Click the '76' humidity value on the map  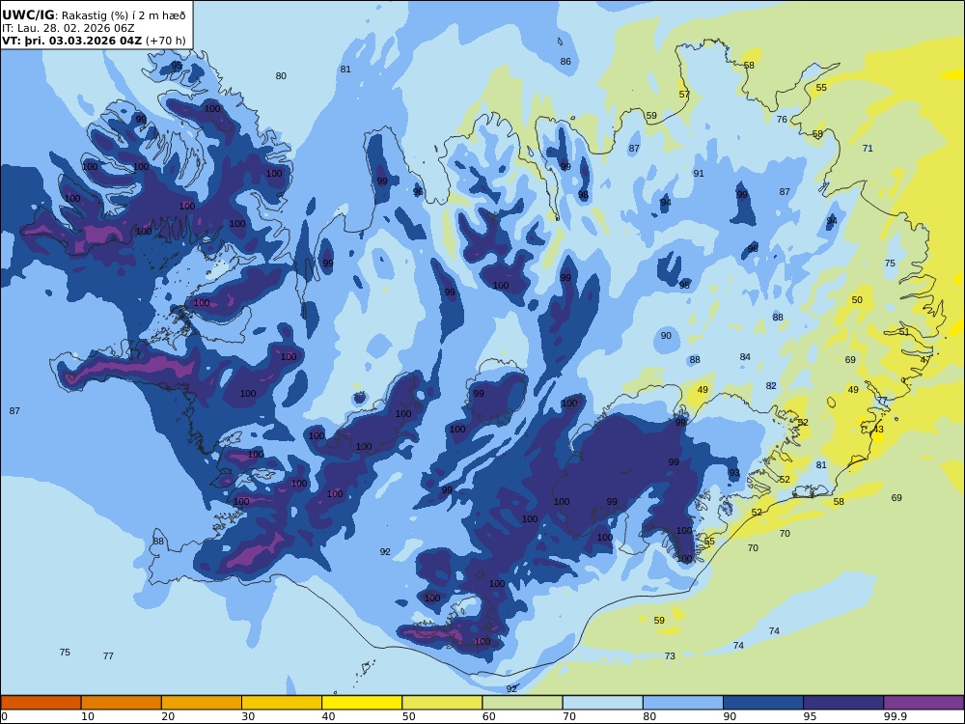click(x=782, y=120)
